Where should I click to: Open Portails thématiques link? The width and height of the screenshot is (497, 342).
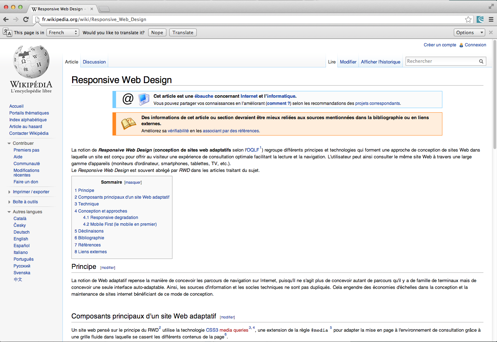coord(29,113)
